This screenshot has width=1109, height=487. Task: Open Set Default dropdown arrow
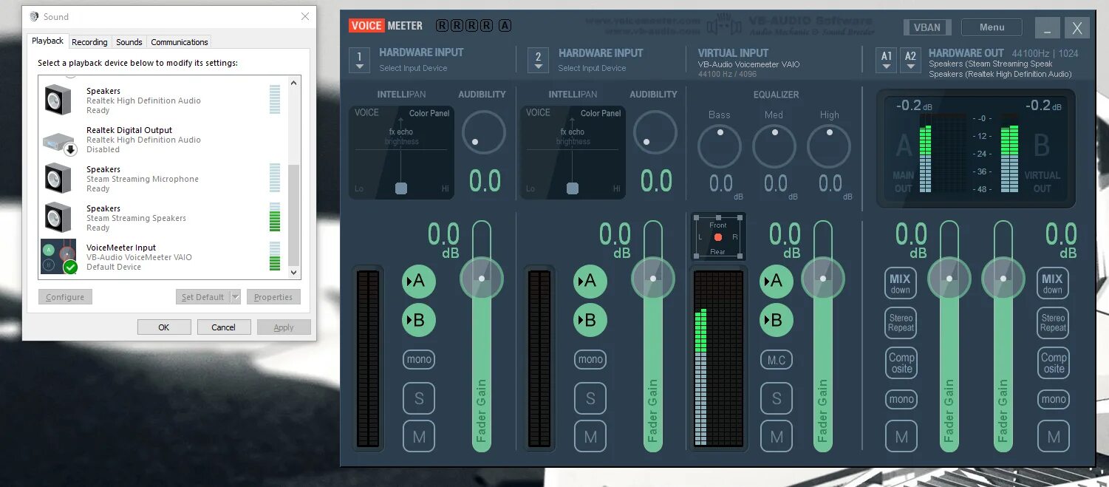(x=236, y=297)
